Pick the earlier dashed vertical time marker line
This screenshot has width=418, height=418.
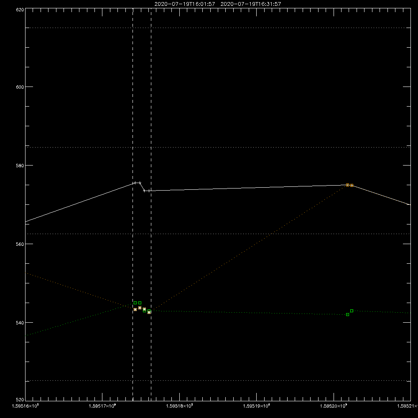pos(133,204)
